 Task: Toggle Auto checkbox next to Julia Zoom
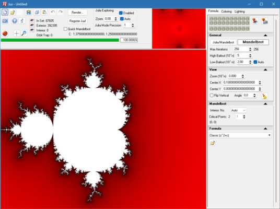tap(122, 19)
